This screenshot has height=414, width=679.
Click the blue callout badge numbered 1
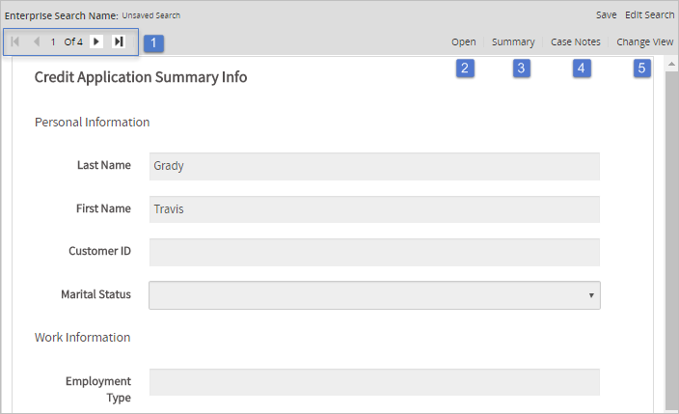(x=155, y=42)
